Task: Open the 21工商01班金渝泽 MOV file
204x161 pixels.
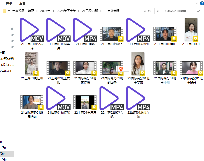Action: pyautogui.click(x=32, y=30)
